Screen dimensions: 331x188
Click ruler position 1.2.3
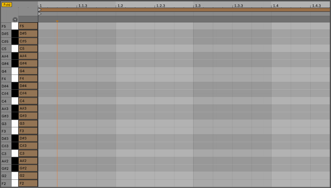[x=161, y=6]
